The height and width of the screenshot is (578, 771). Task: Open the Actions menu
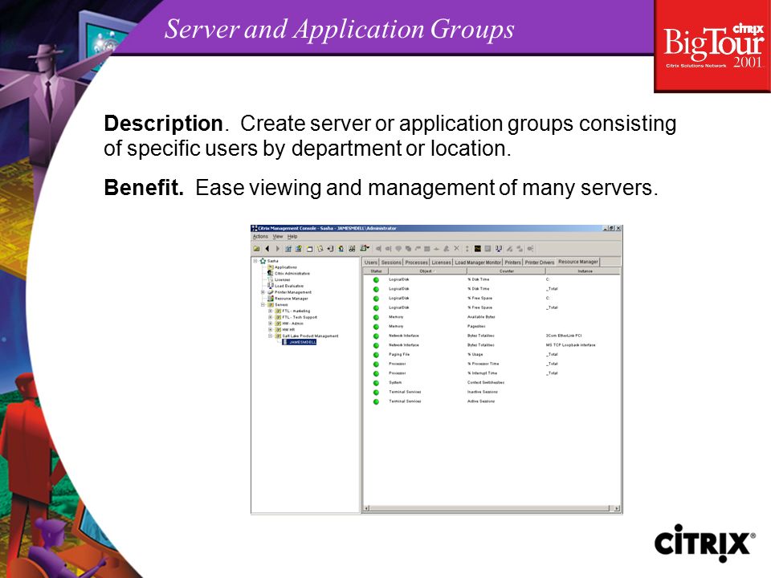[260, 236]
